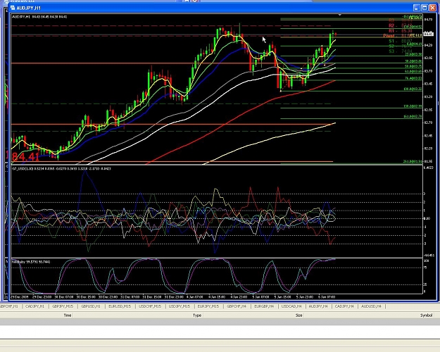The height and width of the screenshot is (352, 440).
Task: Switch to the EURJPY,M15 tab
Action: (208, 306)
